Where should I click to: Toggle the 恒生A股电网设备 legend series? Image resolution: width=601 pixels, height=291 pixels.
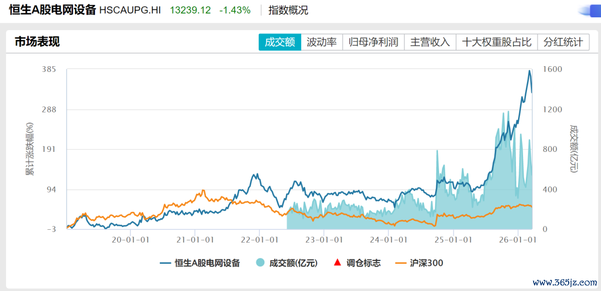click(200, 263)
